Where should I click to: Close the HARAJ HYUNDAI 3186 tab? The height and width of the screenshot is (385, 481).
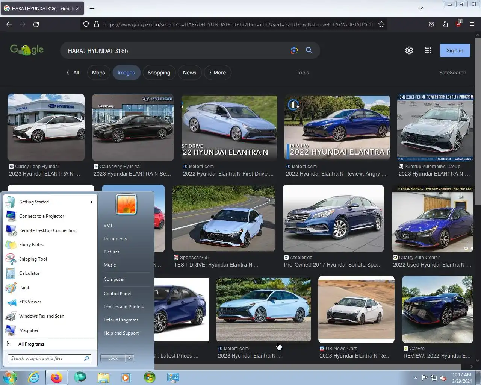[78, 8]
